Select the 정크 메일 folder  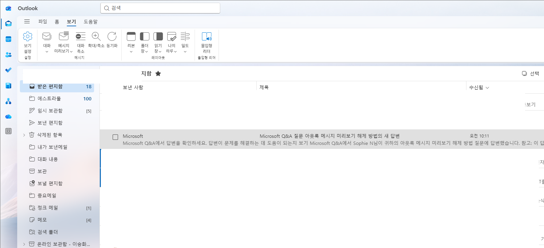pos(57,208)
